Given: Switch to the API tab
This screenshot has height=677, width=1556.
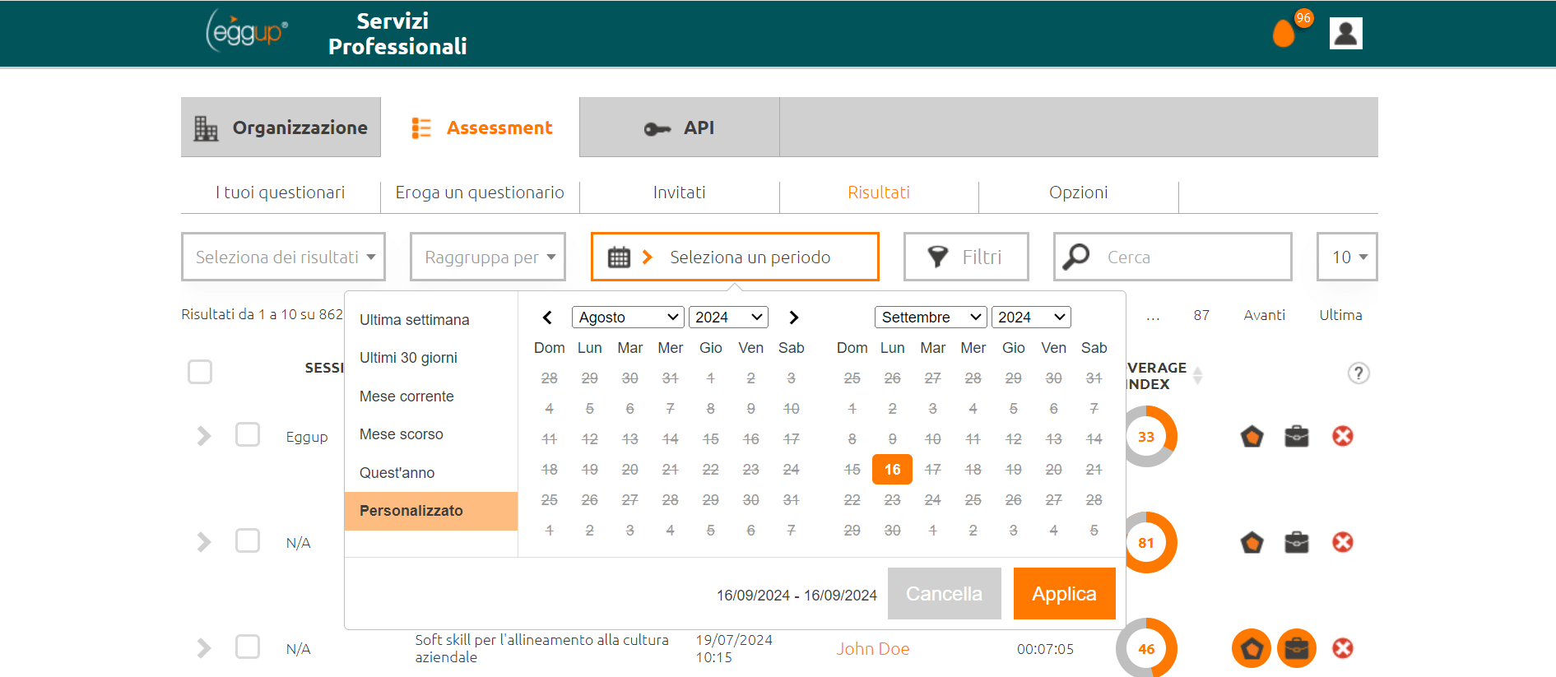Looking at the screenshot, I should point(680,128).
